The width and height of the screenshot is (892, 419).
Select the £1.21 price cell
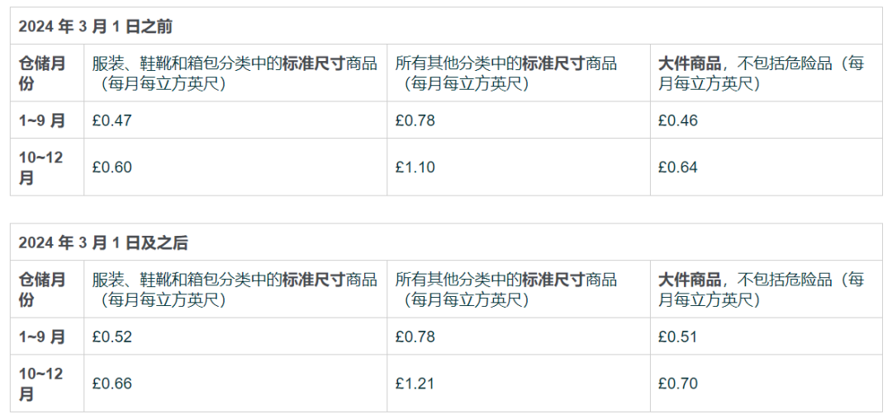click(415, 384)
